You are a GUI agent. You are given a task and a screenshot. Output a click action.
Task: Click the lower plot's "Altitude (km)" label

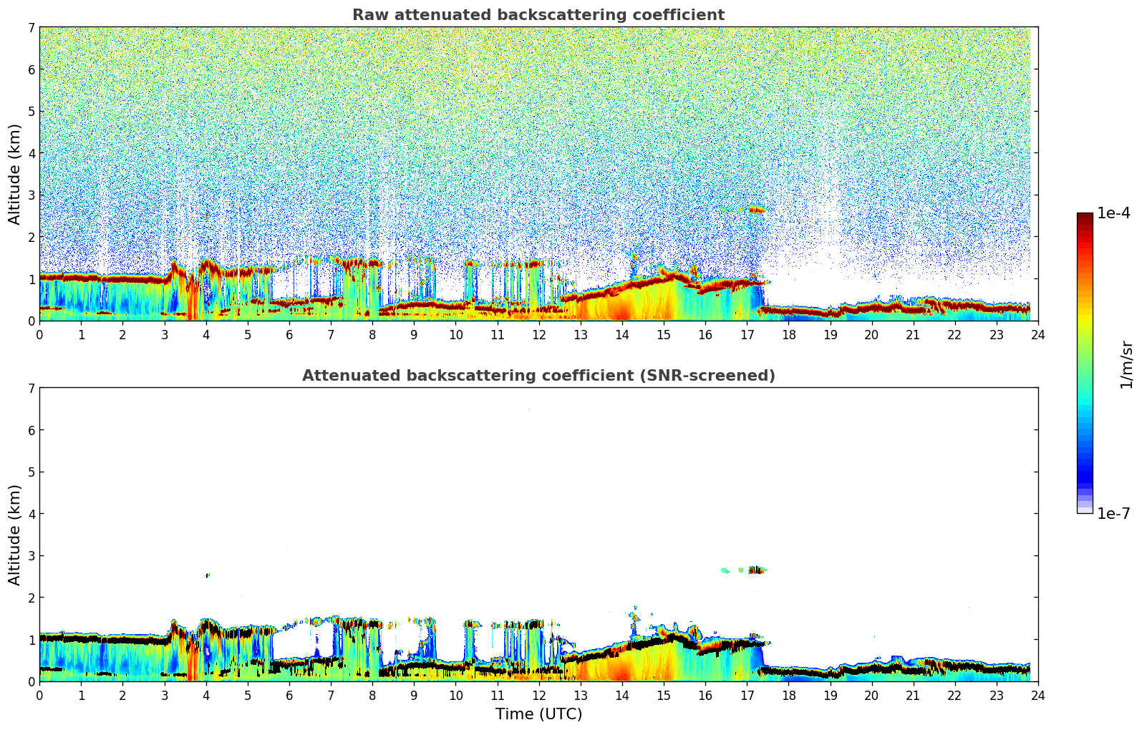tap(15, 535)
